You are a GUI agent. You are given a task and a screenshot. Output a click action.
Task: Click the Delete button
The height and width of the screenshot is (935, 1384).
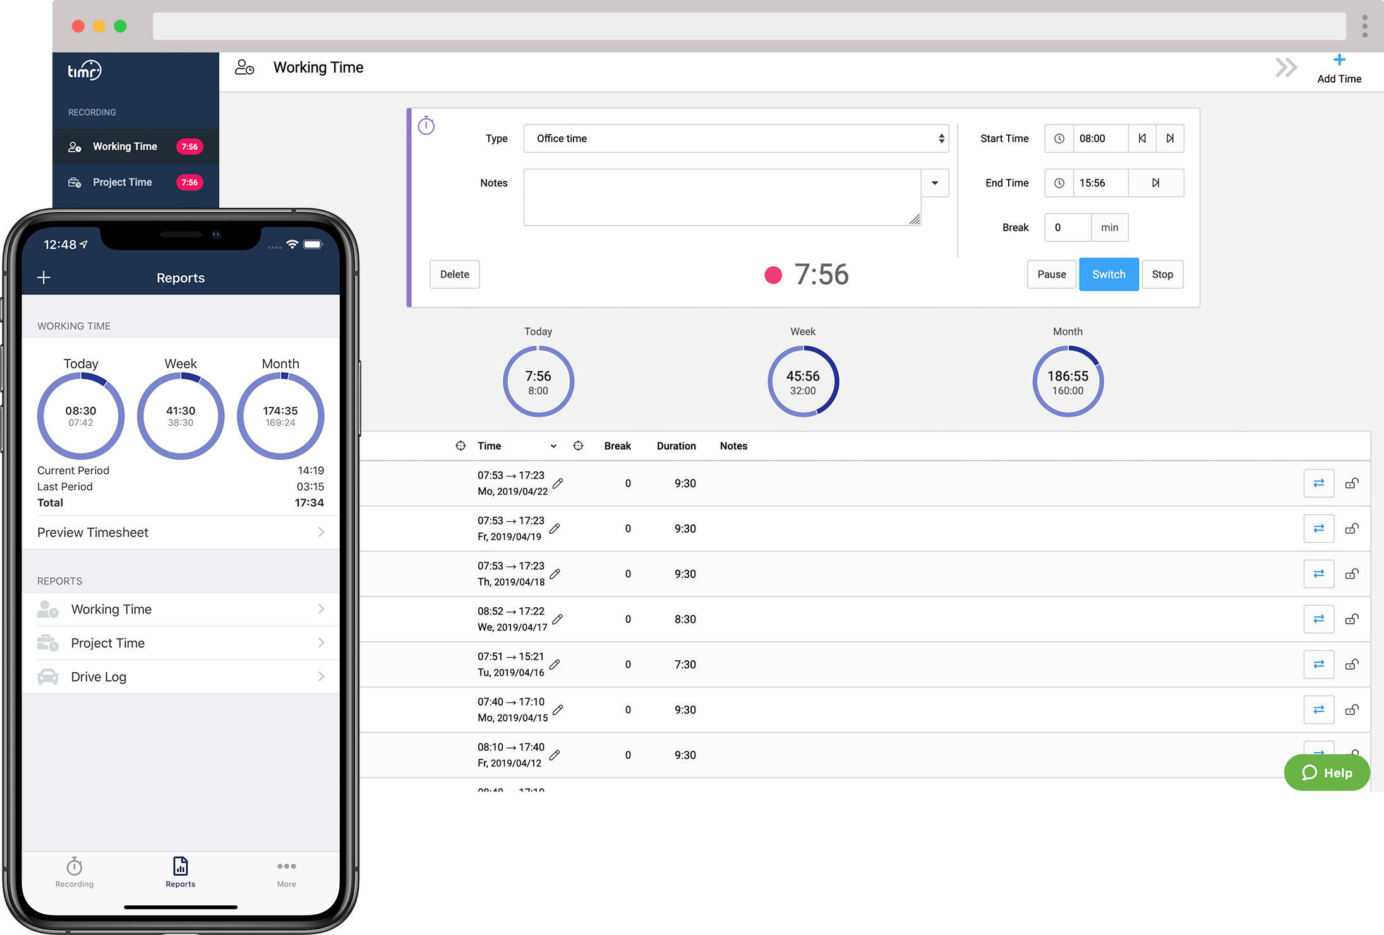click(455, 274)
